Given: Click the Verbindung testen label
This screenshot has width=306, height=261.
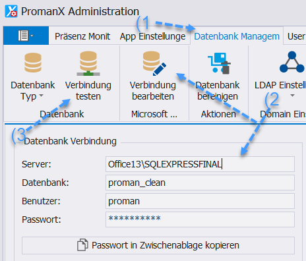Looking at the screenshot, I should point(88,91).
